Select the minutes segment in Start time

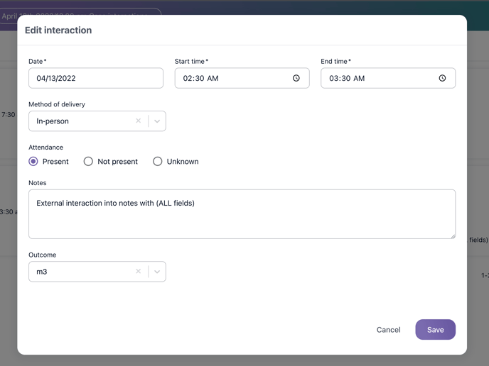[199, 78]
